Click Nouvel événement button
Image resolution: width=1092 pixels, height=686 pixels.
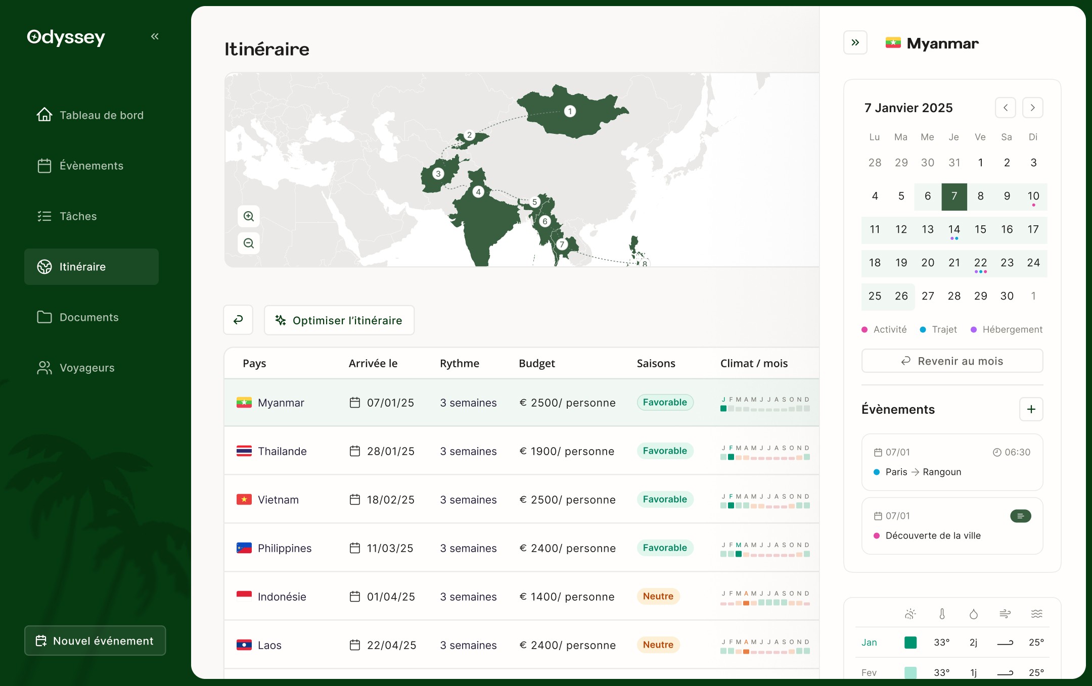pyautogui.click(x=95, y=641)
